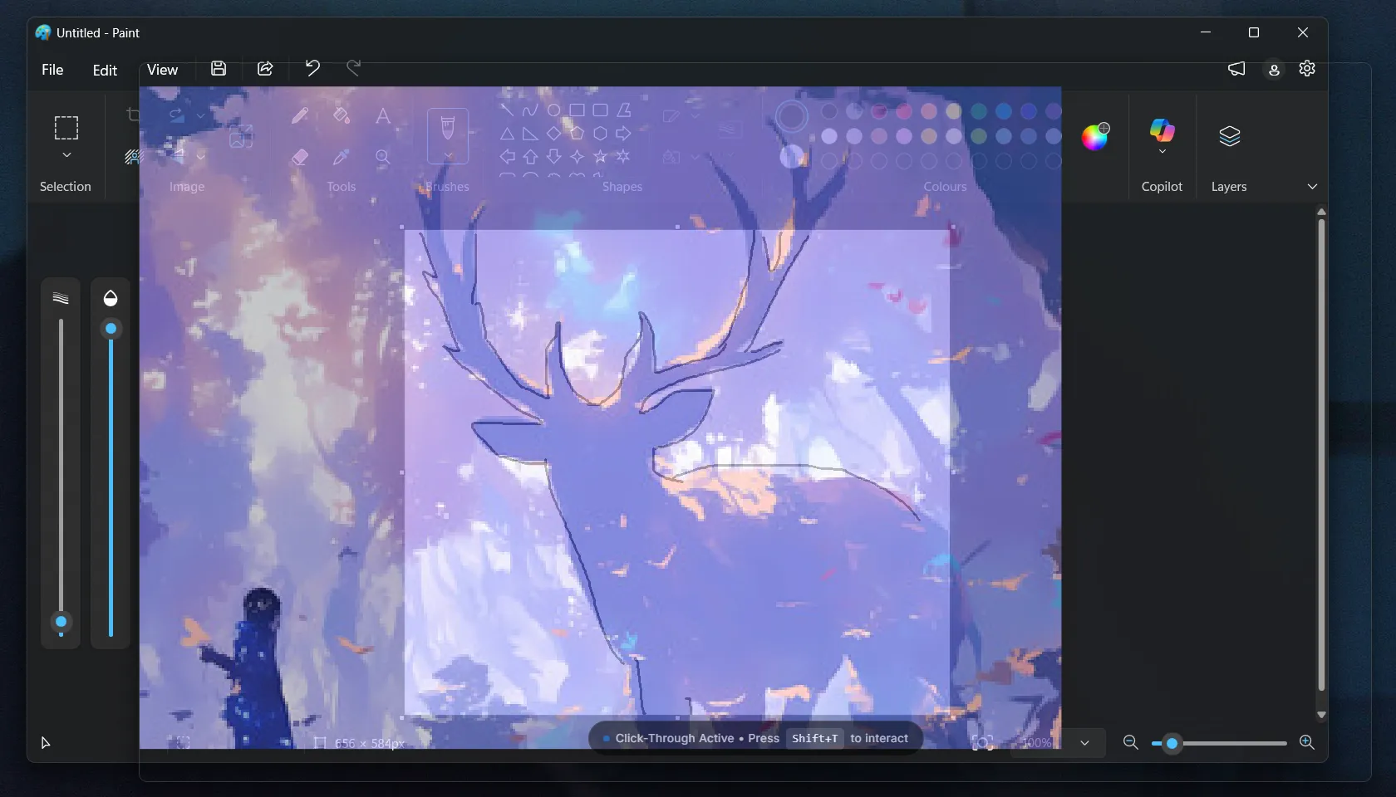Choose the Six-point star shape

(623, 156)
